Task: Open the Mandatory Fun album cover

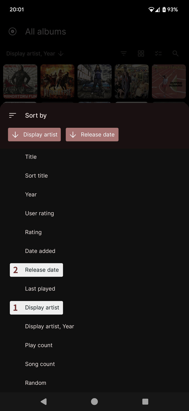Action: click(x=20, y=81)
